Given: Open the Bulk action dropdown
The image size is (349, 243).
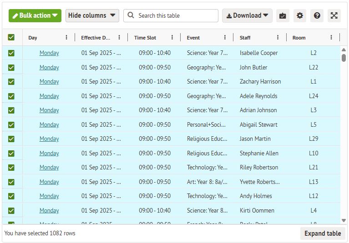Looking at the screenshot, I should [35, 15].
